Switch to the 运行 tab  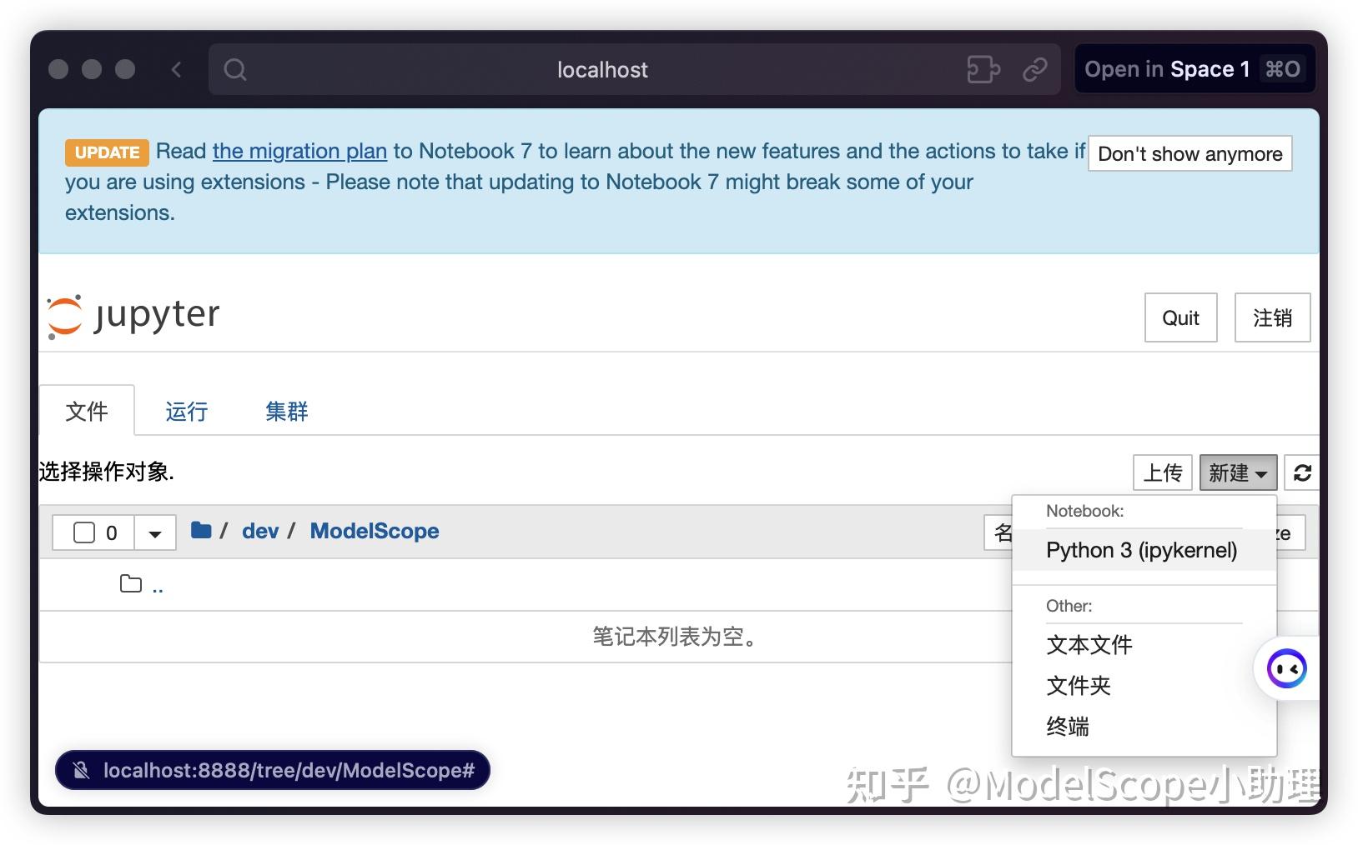point(185,411)
